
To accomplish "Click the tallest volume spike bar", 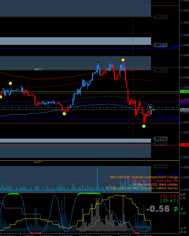I will pyautogui.click(x=97, y=180).
